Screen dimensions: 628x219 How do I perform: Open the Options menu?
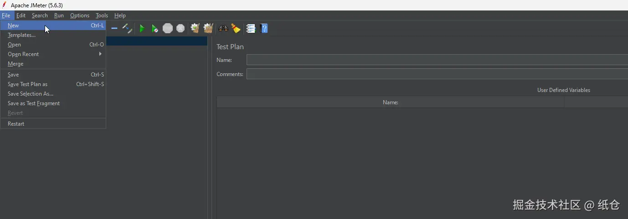(80, 15)
